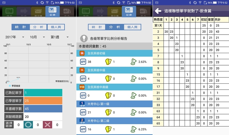Tap the APP icon in the 全民英檢中級 row

coord(83,79)
